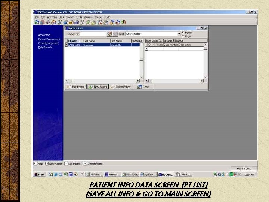Launch Internet Explorer from the quick launch bar

coord(56,175)
